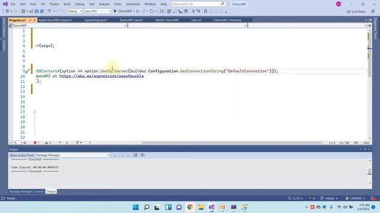The image size is (380, 213).
Task: Switch to DemoJWT: Overview tab
Action: click(x=227, y=20)
